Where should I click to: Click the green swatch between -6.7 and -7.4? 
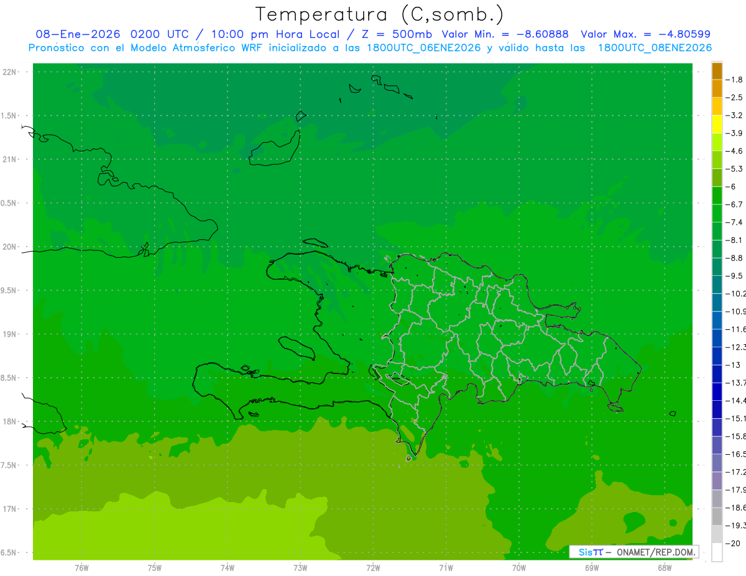point(717,214)
